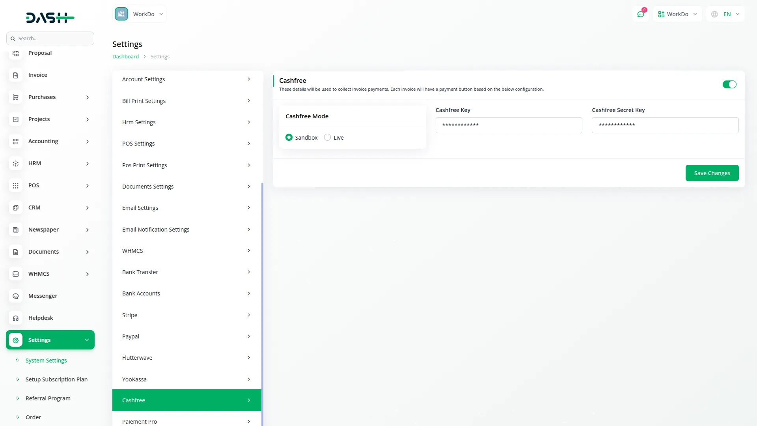Select Sandbox mode radio button
The width and height of the screenshot is (757, 426).
pyautogui.click(x=289, y=137)
